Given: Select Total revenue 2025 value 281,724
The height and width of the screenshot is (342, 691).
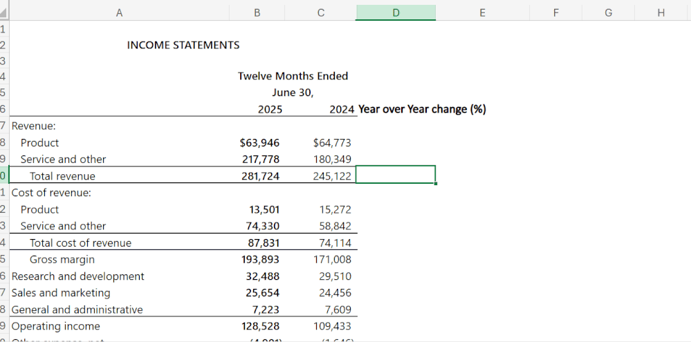Looking at the screenshot, I should coord(259,176).
